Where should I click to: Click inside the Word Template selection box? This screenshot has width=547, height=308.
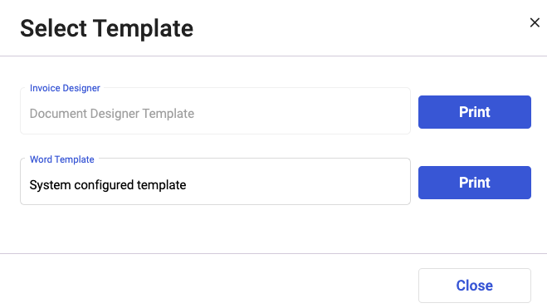[x=215, y=181]
